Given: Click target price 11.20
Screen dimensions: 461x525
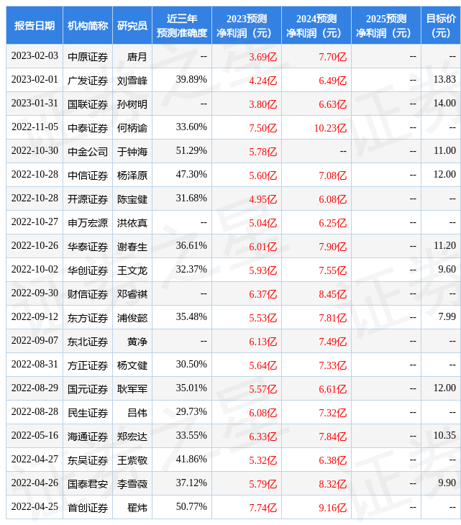Looking at the screenshot, I should (x=444, y=246).
